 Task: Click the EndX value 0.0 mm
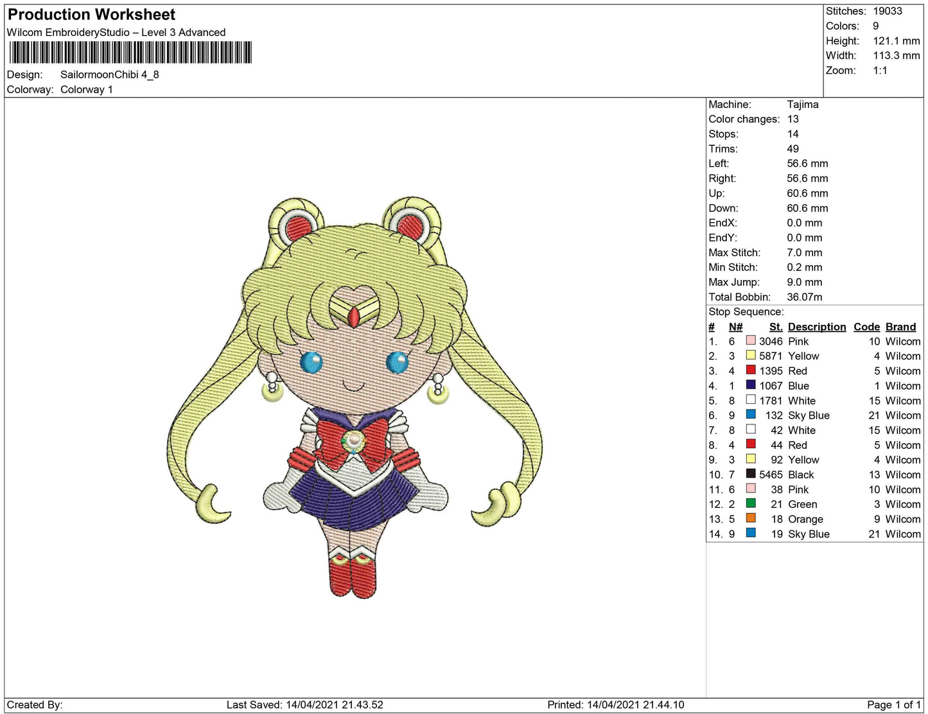click(x=804, y=223)
